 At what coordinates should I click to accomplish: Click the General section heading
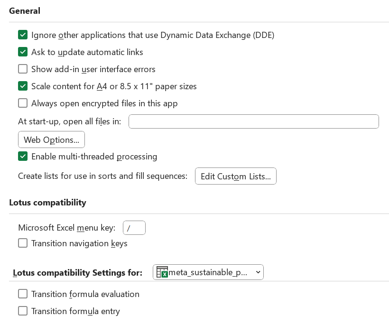click(25, 11)
